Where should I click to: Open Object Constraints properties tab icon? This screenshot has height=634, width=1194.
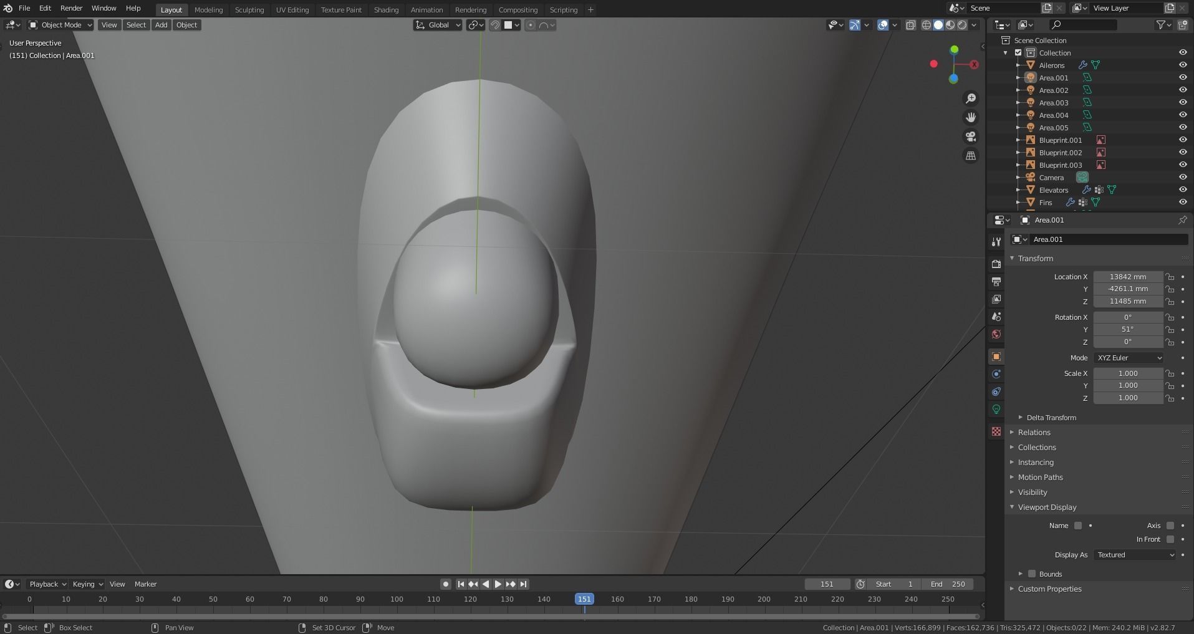(996, 391)
